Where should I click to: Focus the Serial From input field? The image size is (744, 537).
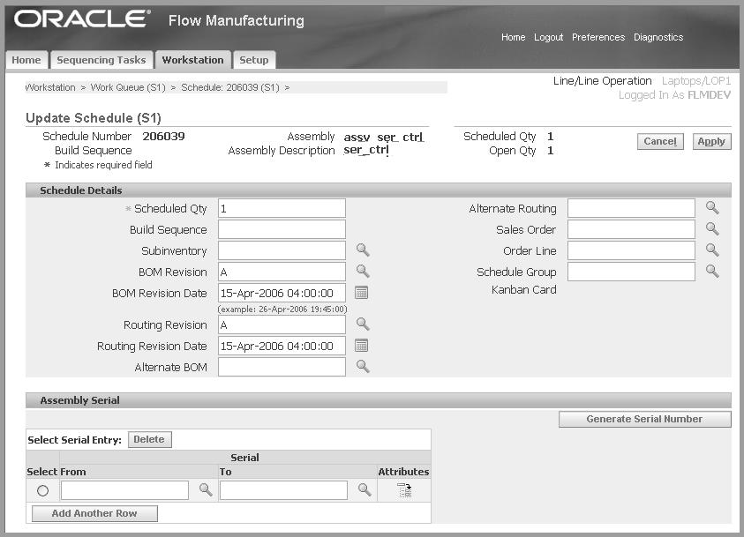124,490
